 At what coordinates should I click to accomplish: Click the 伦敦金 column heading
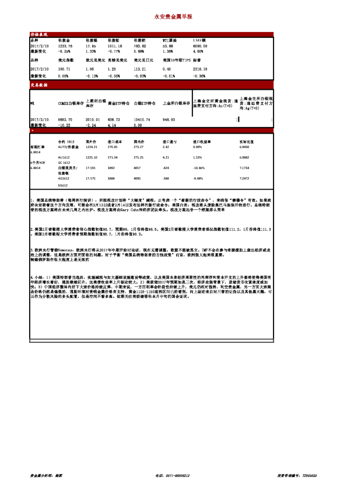[x=64, y=40]
